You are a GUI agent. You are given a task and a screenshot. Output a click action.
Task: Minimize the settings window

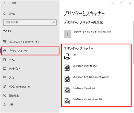click(x=113, y=3)
